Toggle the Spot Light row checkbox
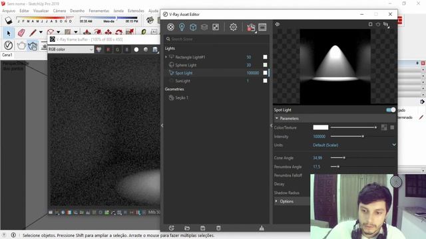 click(265, 72)
